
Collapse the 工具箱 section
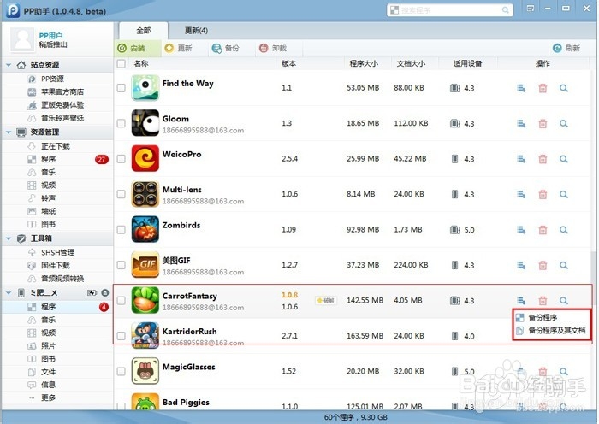9,238
